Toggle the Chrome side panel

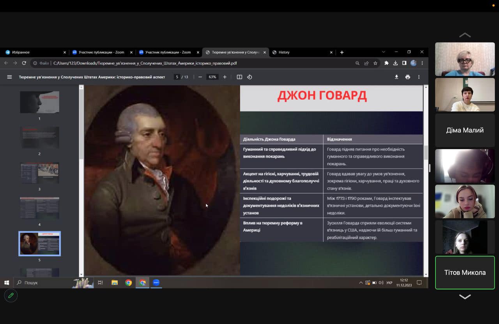[x=404, y=63]
